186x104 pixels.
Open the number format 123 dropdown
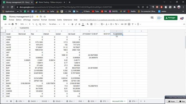[44, 24]
